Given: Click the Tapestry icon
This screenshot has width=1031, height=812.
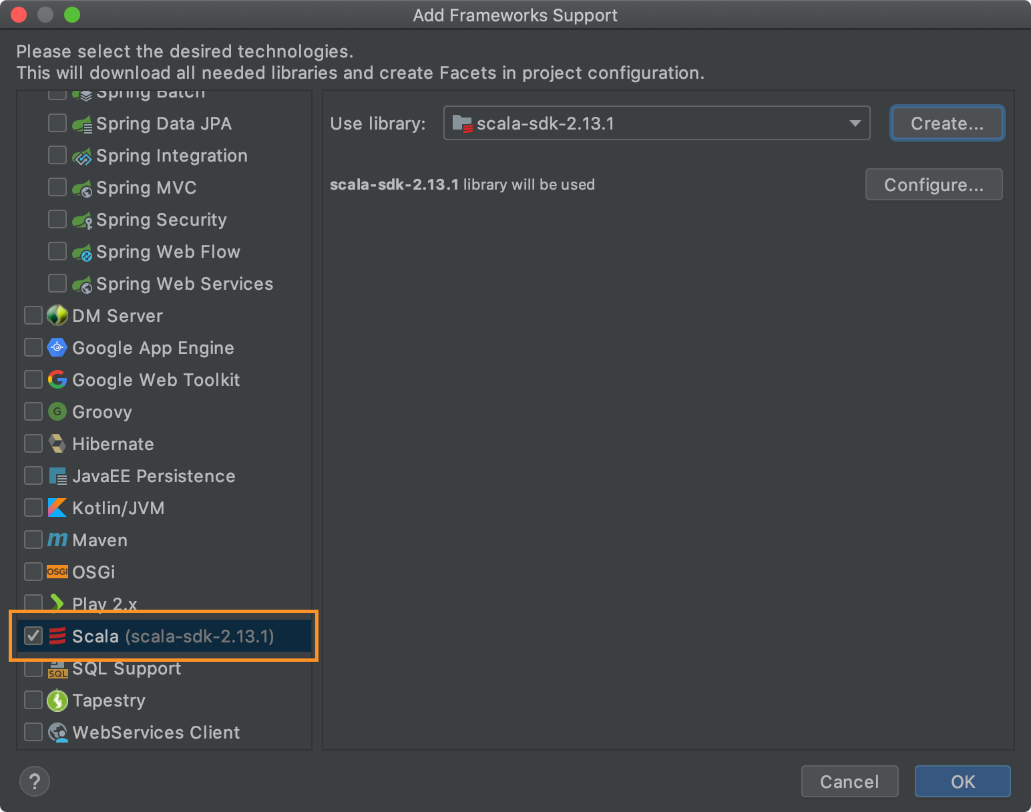Looking at the screenshot, I should tap(57, 700).
